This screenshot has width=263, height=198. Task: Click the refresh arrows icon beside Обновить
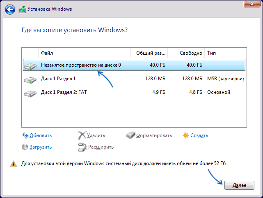pyautogui.click(x=25, y=135)
